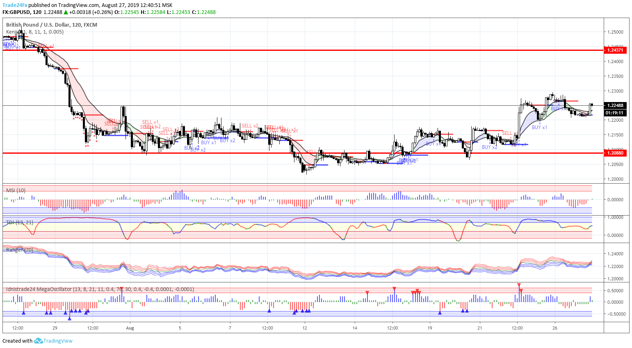Click the SELL x2 signal near 7 Aug
The width and height of the screenshot is (632, 348).
pyautogui.click(x=250, y=126)
